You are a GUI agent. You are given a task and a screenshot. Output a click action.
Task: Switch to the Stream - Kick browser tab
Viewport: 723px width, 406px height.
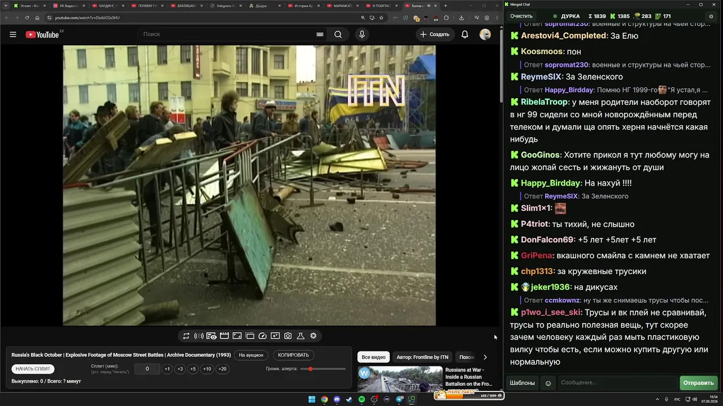[29, 6]
